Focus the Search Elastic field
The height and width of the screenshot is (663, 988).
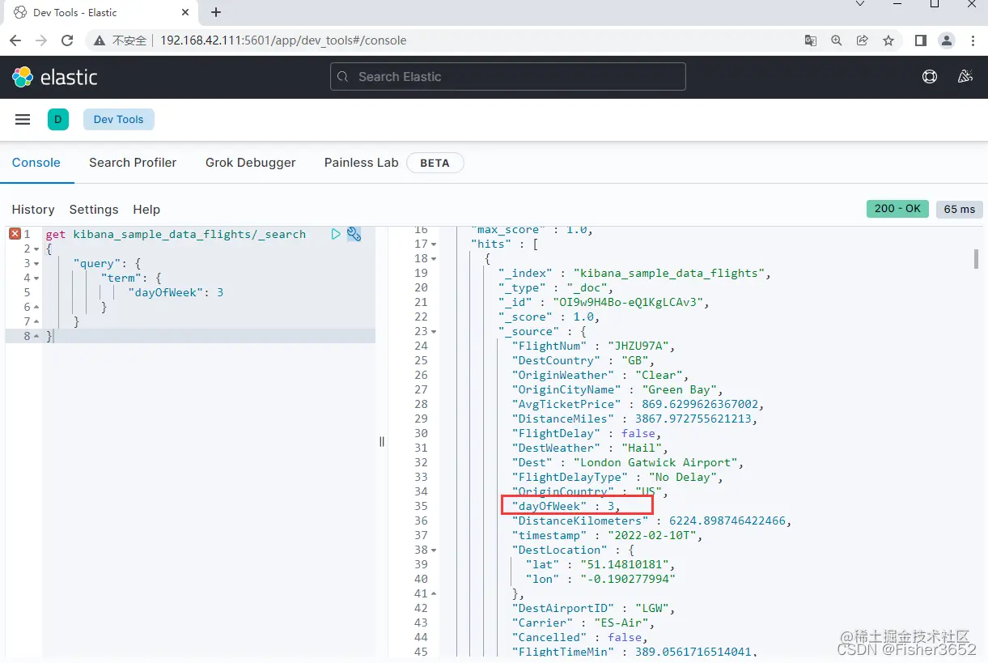507,77
